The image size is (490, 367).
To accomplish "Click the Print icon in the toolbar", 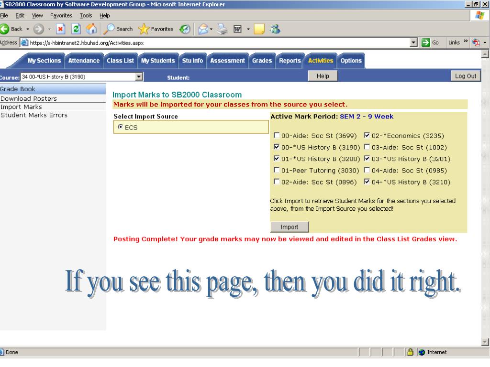I will point(222,29).
